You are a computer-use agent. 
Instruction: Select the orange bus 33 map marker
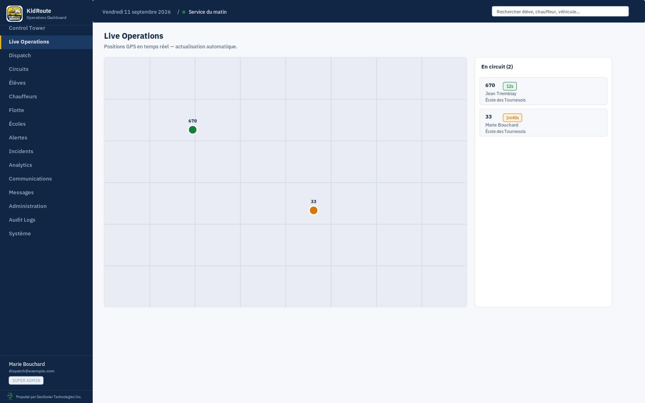pyautogui.click(x=314, y=210)
